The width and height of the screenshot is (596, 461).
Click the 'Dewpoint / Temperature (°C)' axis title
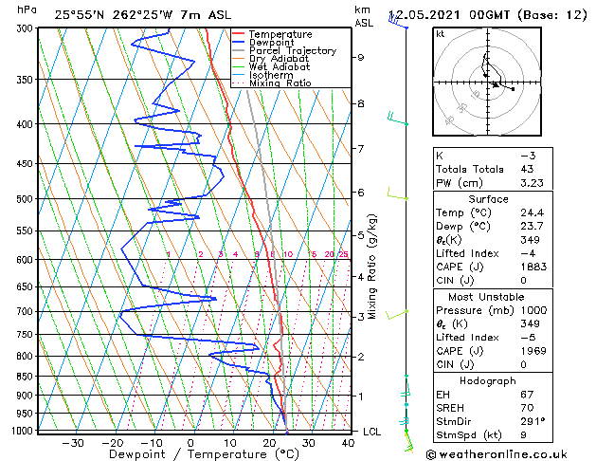pos(204,454)
